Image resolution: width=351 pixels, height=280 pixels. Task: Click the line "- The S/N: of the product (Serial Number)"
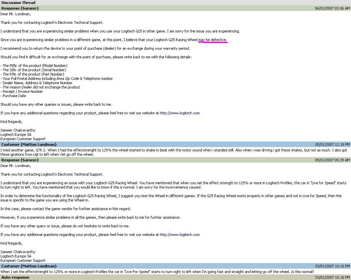tap(33, 70)
